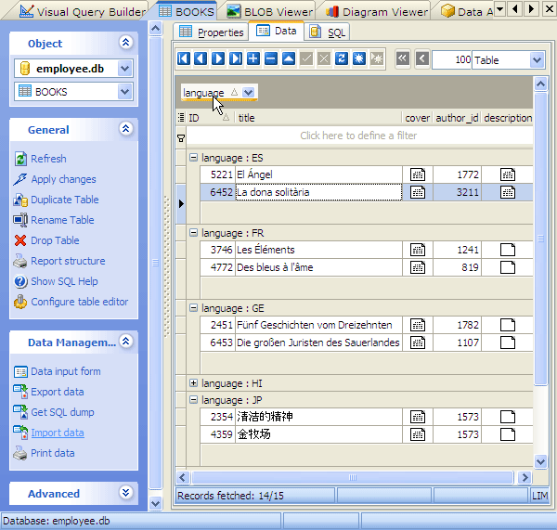Image resolution: width=557 pixels, height=530 pixels.
Task: Open cover blob for 金牧场 row
Action: coord(418,434)
